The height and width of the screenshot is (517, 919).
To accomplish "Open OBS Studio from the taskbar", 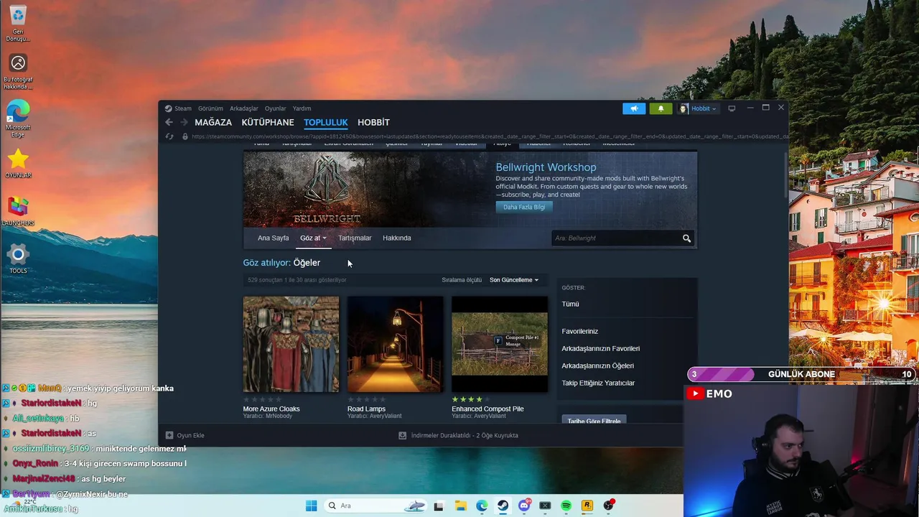I will pos(608,506).
